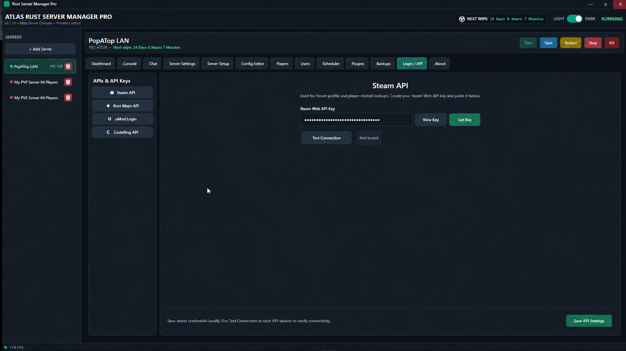Image resolution: width=626 pixels, height=351 pixels.
Task: Click the 'Not tested' status label
Action: point(369,138)
